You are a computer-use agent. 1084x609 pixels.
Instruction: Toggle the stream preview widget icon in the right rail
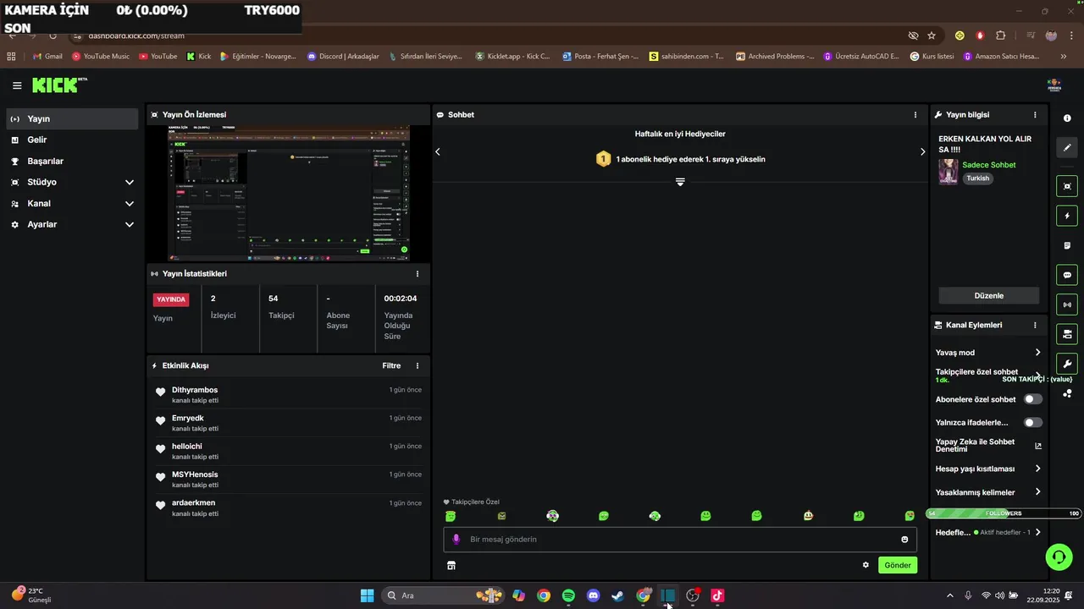(x=1067, y=186)
